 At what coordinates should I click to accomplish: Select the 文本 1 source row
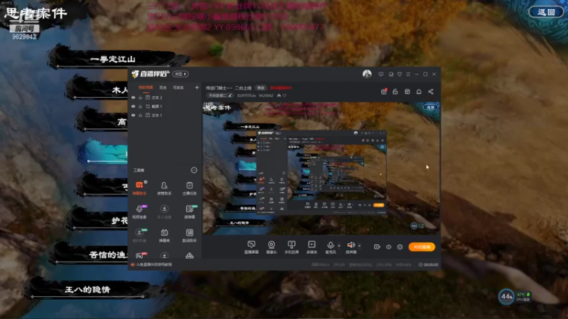click(165, 115)
